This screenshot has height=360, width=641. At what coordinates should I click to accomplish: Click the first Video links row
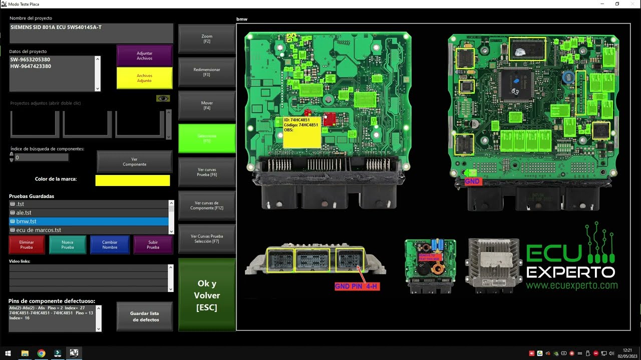click(x=88, y=268)
